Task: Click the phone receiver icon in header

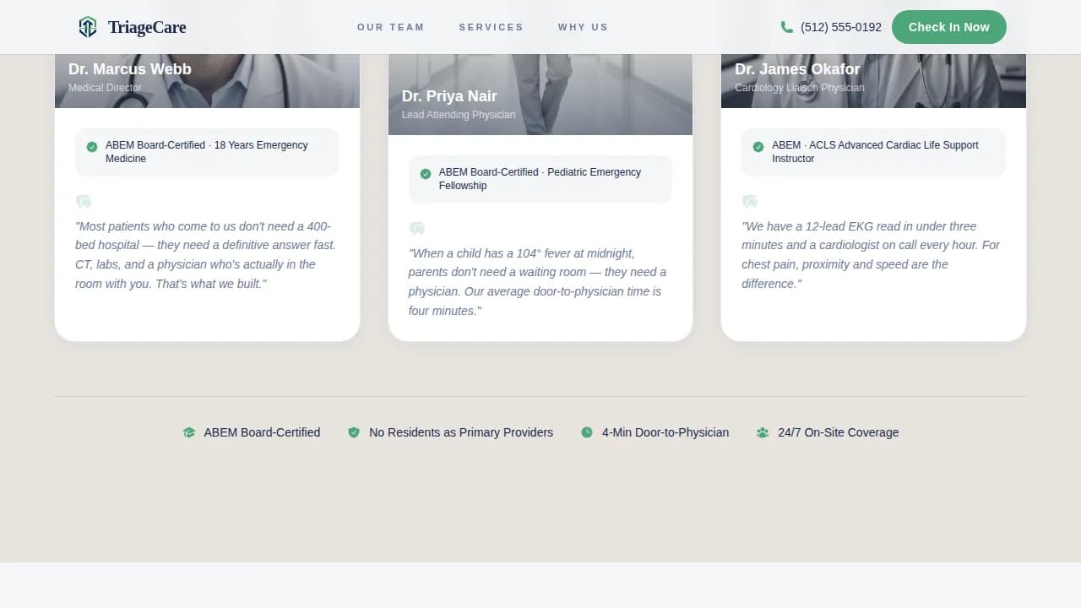Action: click(x=785, y=26)
